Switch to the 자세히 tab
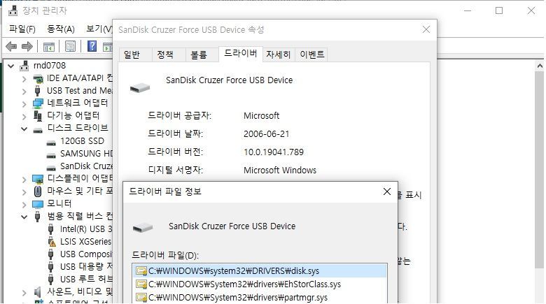Image resolution: width=546 pixels, height=304 pixels. (278, 55)
